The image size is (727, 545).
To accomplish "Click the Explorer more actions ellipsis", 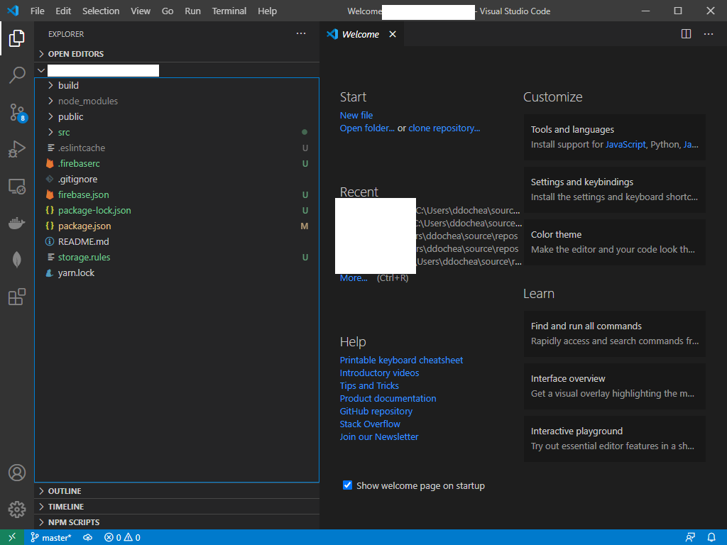I will pyautogui.click(x=301, y=34).
